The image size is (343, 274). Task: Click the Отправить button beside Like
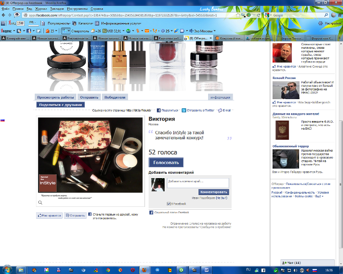[x=75, y=216]
